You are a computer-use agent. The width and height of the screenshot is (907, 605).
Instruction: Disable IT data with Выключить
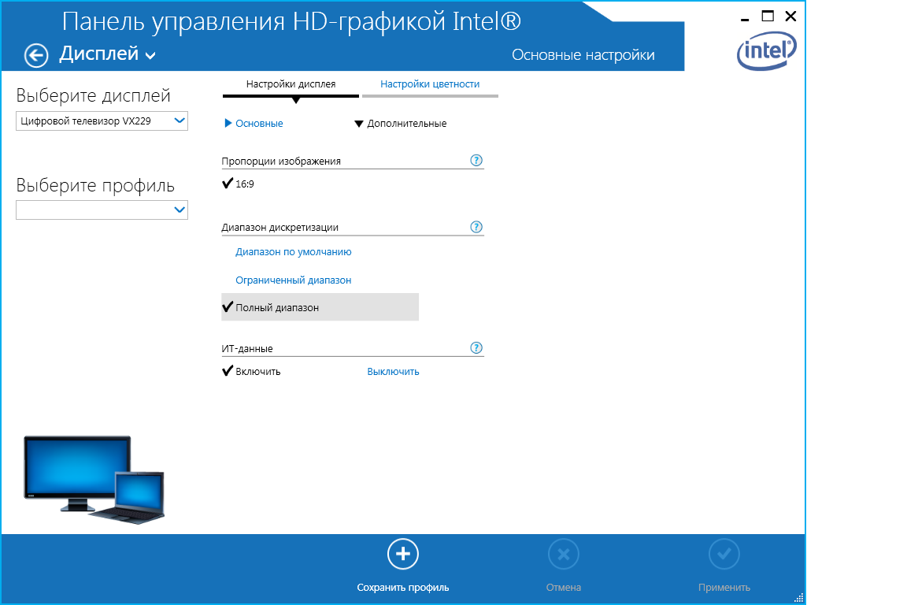(x=393, y=372)
